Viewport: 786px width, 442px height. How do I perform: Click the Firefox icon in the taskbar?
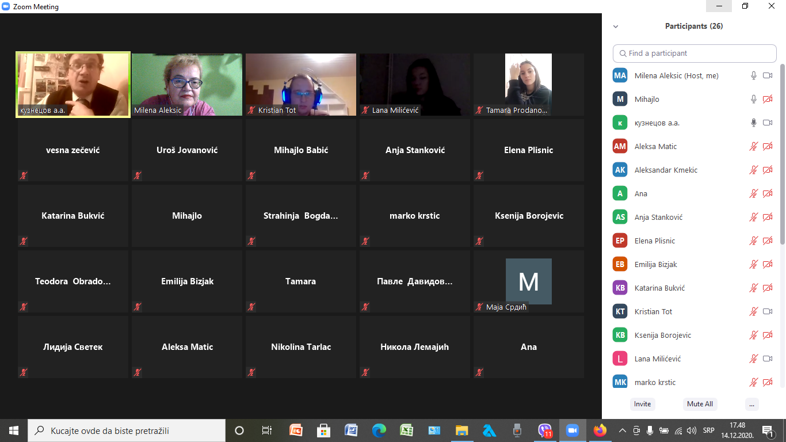600,430
